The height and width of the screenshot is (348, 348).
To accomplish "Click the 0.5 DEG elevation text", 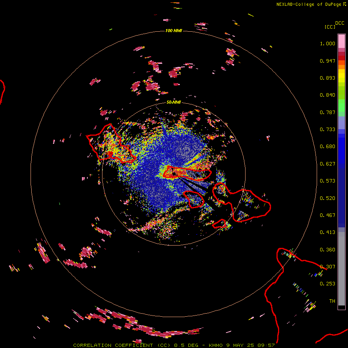I will 186,345.
